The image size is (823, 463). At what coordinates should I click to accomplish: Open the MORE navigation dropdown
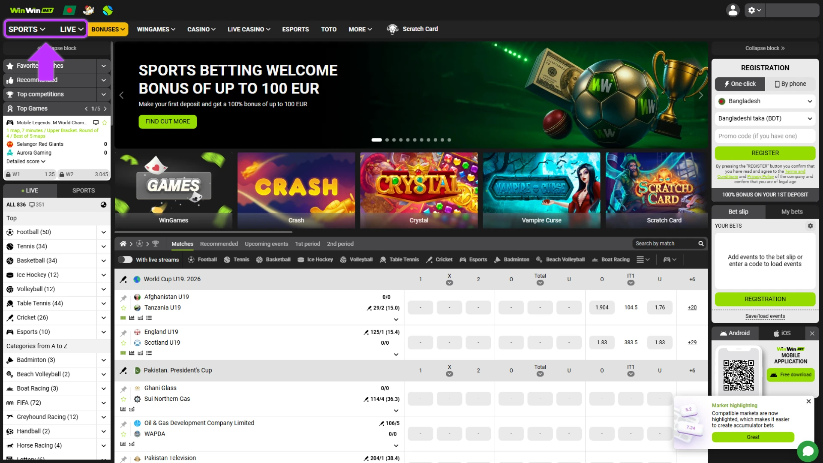360,29
